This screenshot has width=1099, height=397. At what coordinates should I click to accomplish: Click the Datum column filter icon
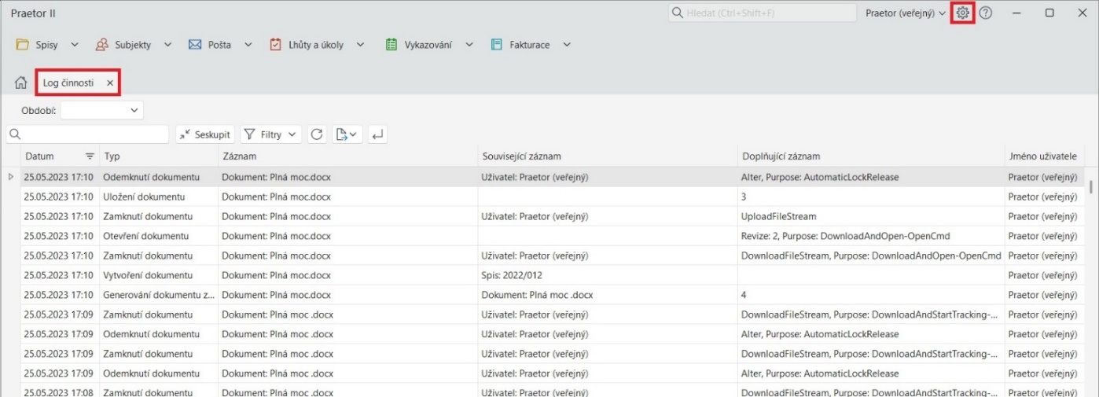(x=90, y=156)
